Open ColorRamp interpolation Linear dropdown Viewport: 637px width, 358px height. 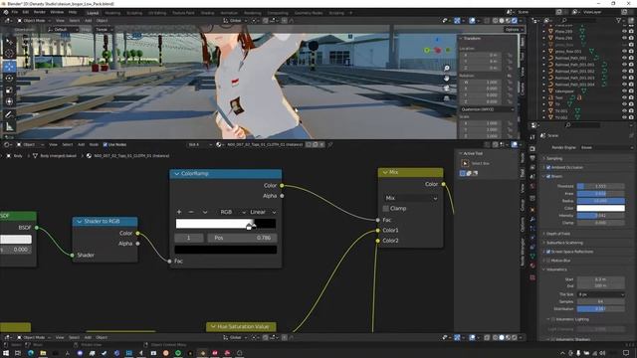(x=263, y=212)
